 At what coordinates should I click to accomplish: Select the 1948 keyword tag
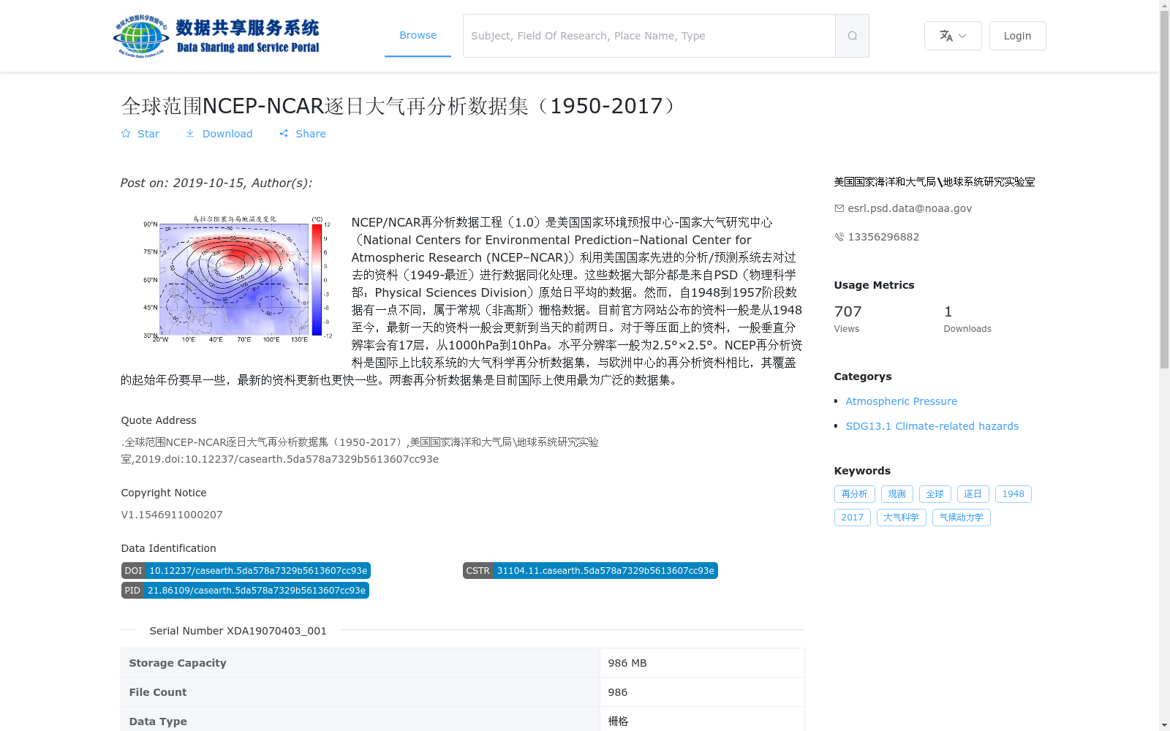[x=1013, y=494]
